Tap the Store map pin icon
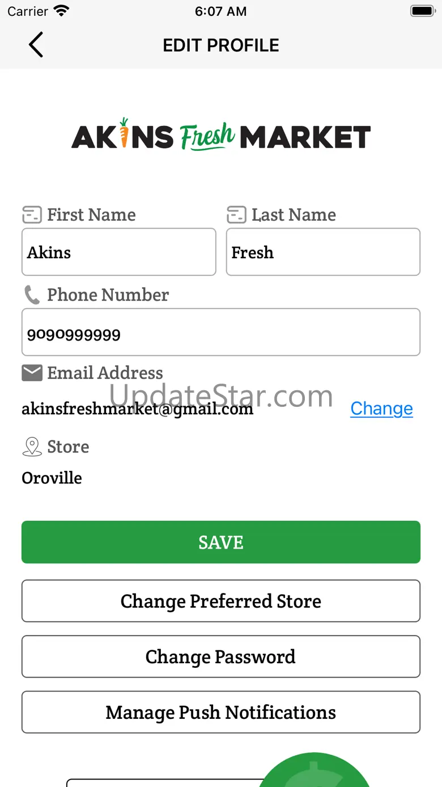Viewport: 442px width, 787px height. pos(32,447)
